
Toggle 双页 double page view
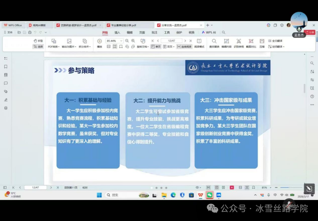168,47
